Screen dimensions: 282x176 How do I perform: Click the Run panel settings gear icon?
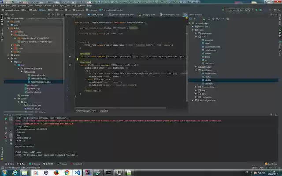tap(271, 114)
